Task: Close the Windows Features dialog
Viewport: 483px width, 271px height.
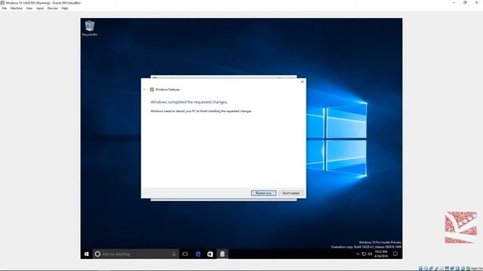Action: [302, 82]
